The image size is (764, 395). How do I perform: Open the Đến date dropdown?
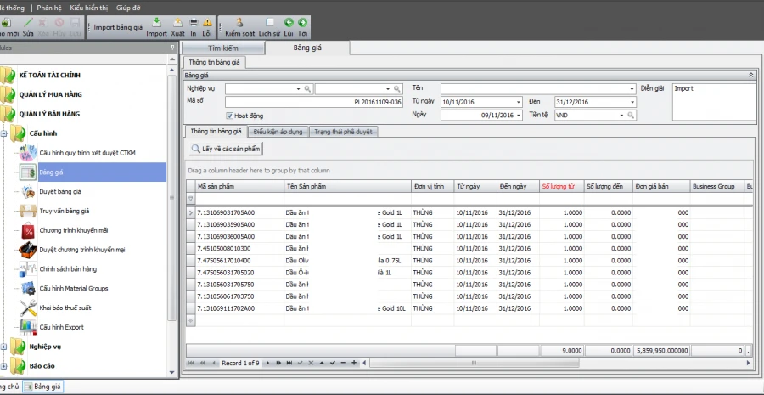(x=632, y=103)
